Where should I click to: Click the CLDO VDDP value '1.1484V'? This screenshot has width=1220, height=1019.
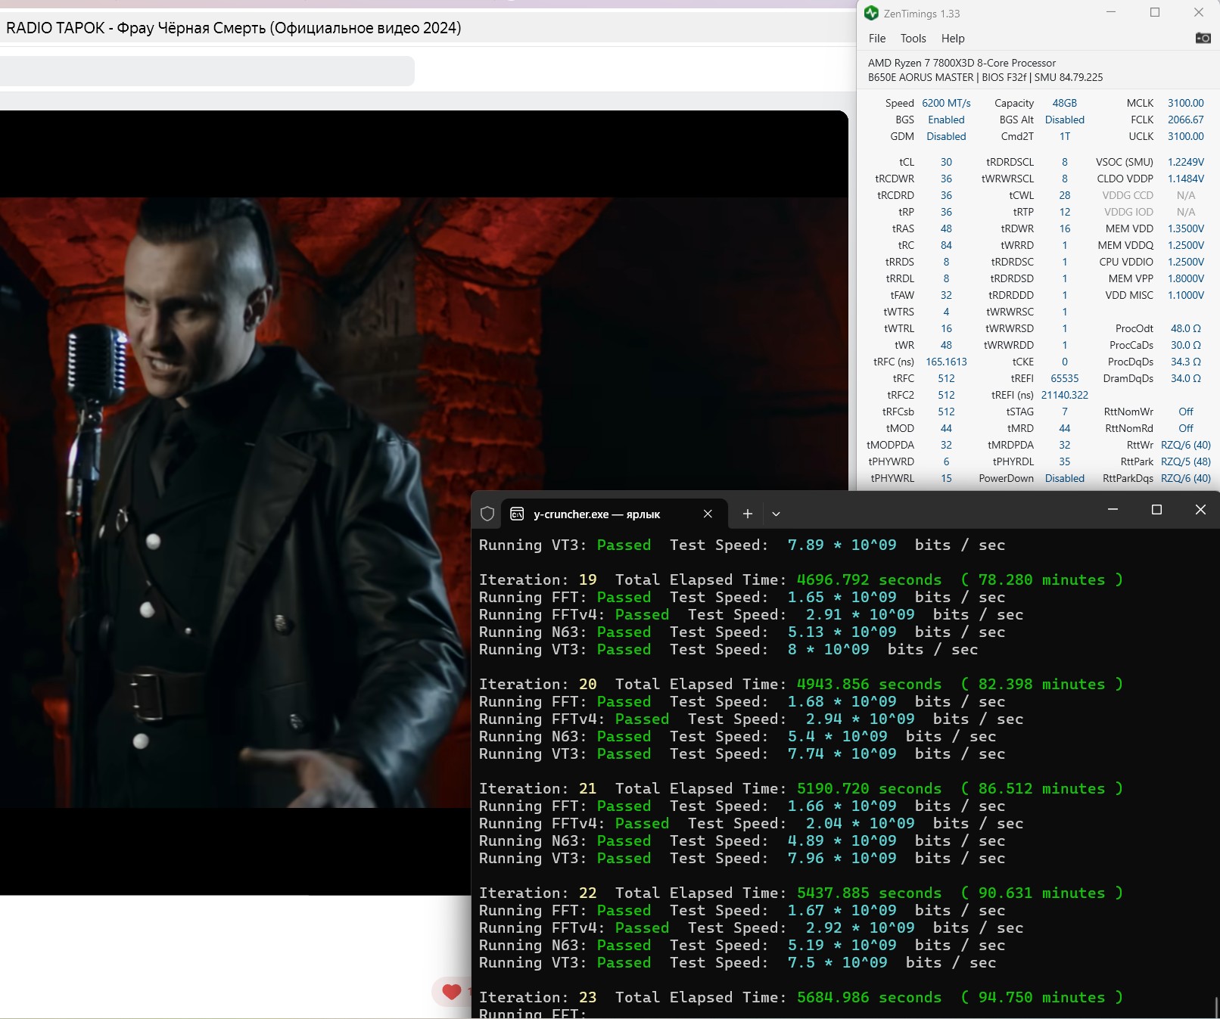click(1185, 179)
